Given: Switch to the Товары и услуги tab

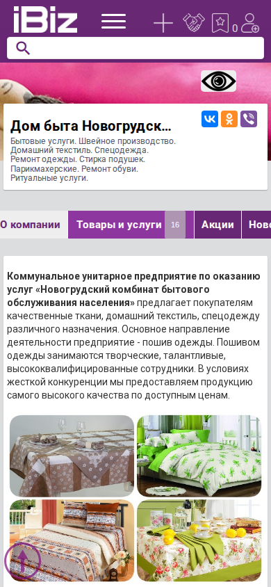Looking at the screenshot, I should click(x=131, y=225).
